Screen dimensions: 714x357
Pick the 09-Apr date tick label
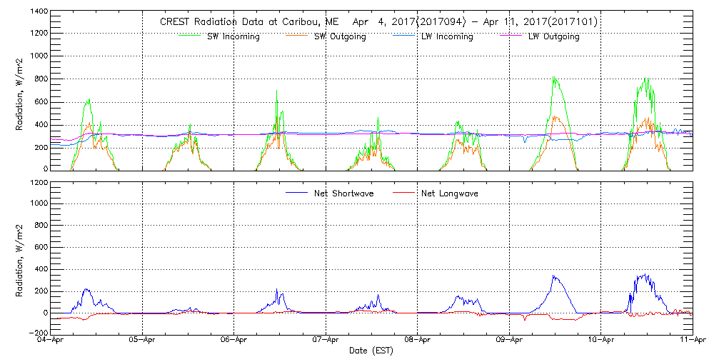(x=509, y=341)
